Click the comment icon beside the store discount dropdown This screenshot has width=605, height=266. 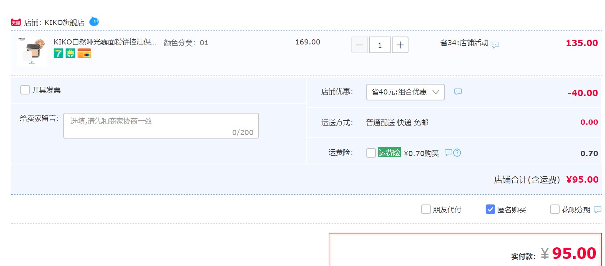pos(458,92)
